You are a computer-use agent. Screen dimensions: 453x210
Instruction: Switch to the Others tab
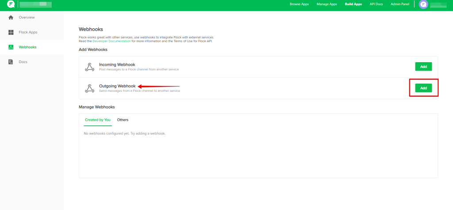[123, 120]
